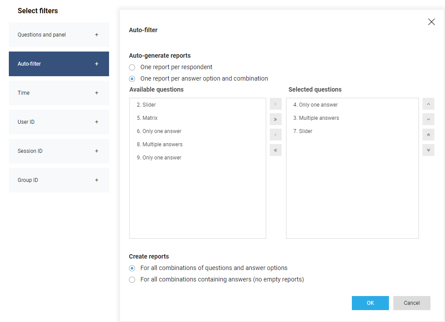Select One report per respondent option
Screen dimensions: 445x322
click(x=132, y=67)
